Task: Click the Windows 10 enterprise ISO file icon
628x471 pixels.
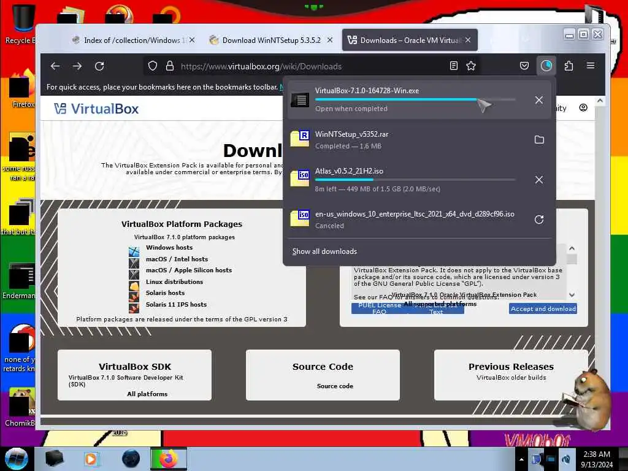Action: click(300, 219)
